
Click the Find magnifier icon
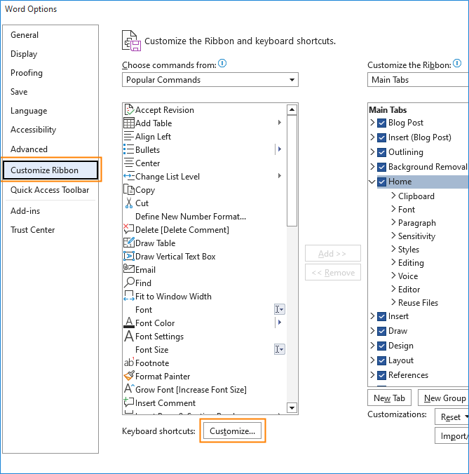point(129,283)
